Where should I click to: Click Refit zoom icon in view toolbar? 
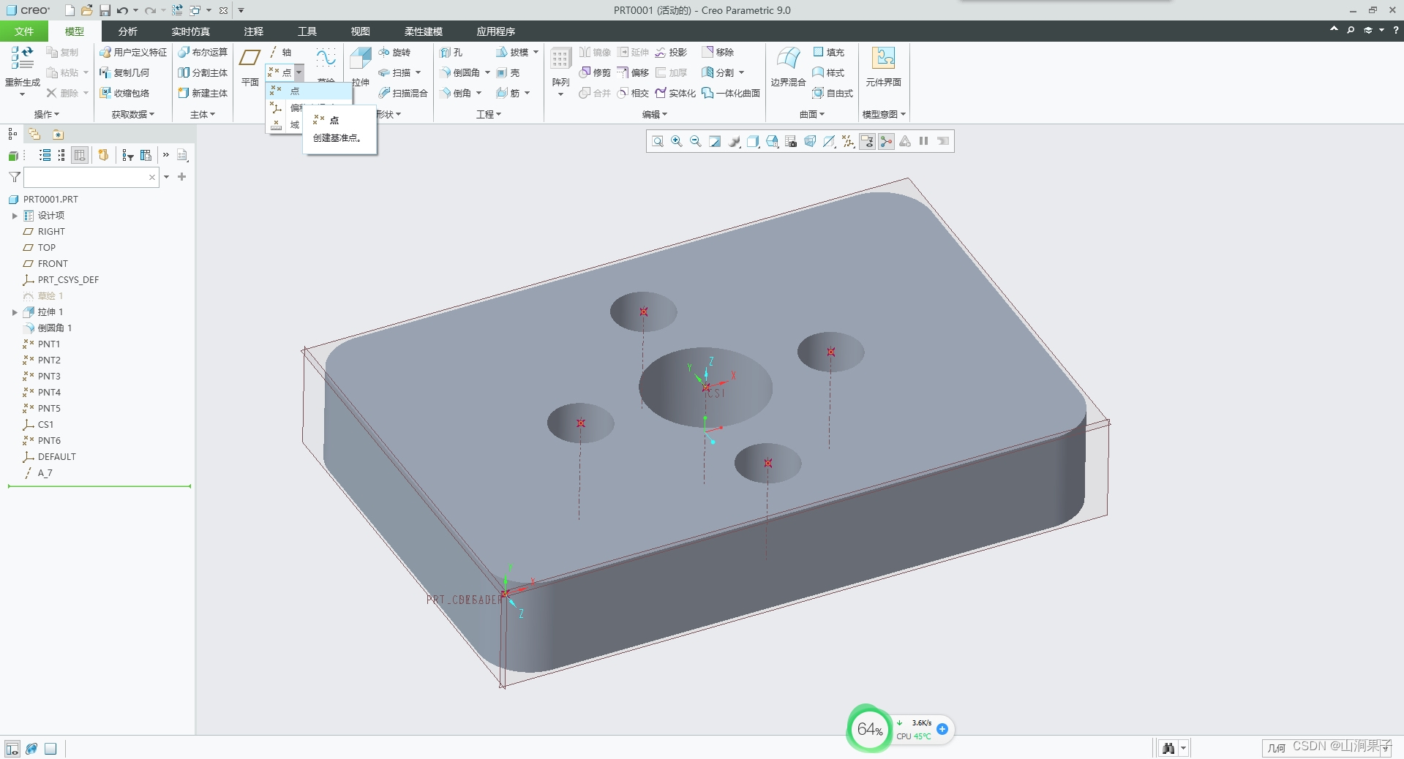tap(658, 141)
